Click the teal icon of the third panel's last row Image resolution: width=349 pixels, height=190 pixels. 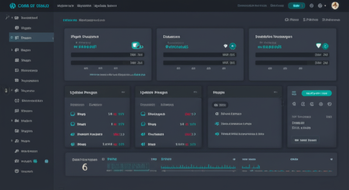(217, 134)
